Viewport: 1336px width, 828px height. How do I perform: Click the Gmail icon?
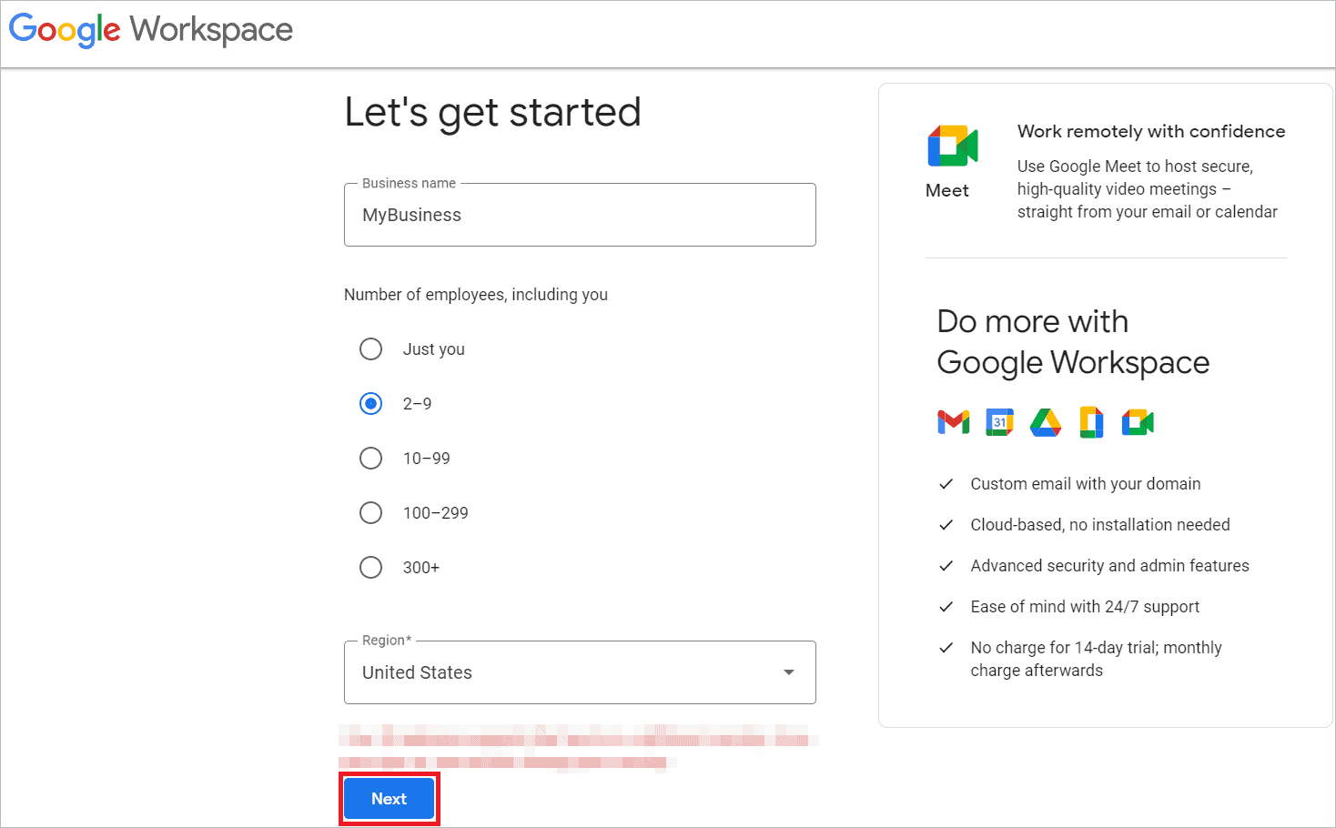coord(953,422)
